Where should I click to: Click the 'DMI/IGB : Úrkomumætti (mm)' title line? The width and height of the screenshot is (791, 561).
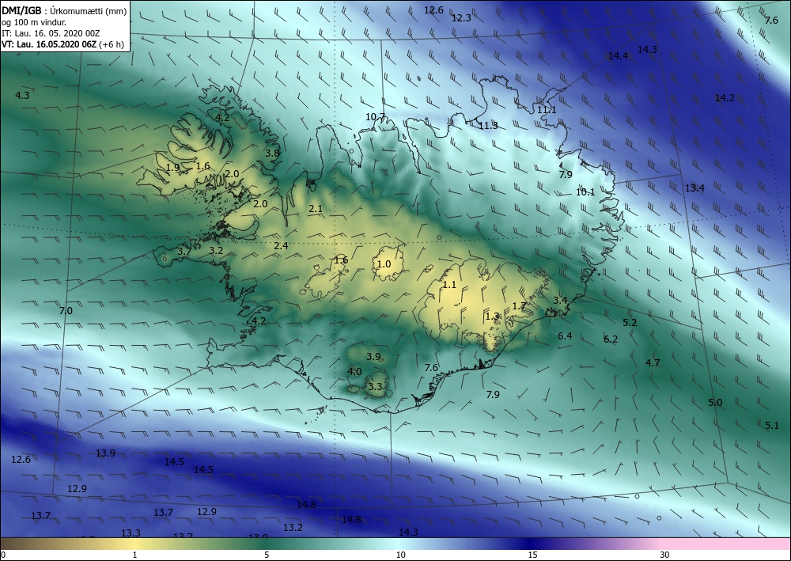click(x=64, y=10)
